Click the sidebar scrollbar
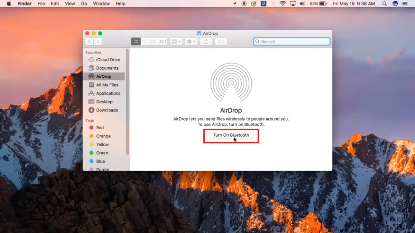 point(127,101)
